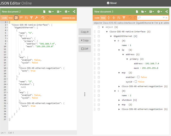Sort contents in right tree editor

[x=119, y=18]
